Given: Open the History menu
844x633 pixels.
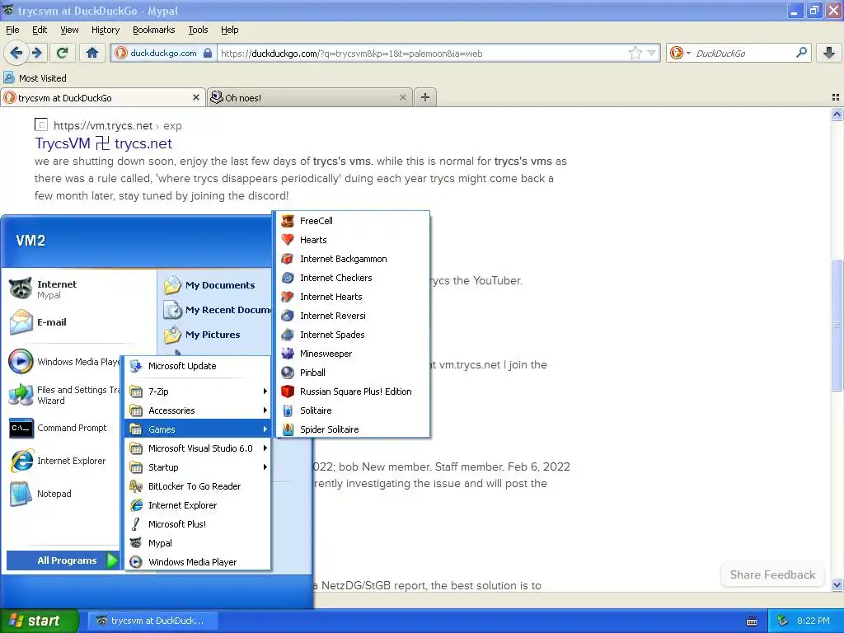Looking at the screenshot, I should [105, 30].
